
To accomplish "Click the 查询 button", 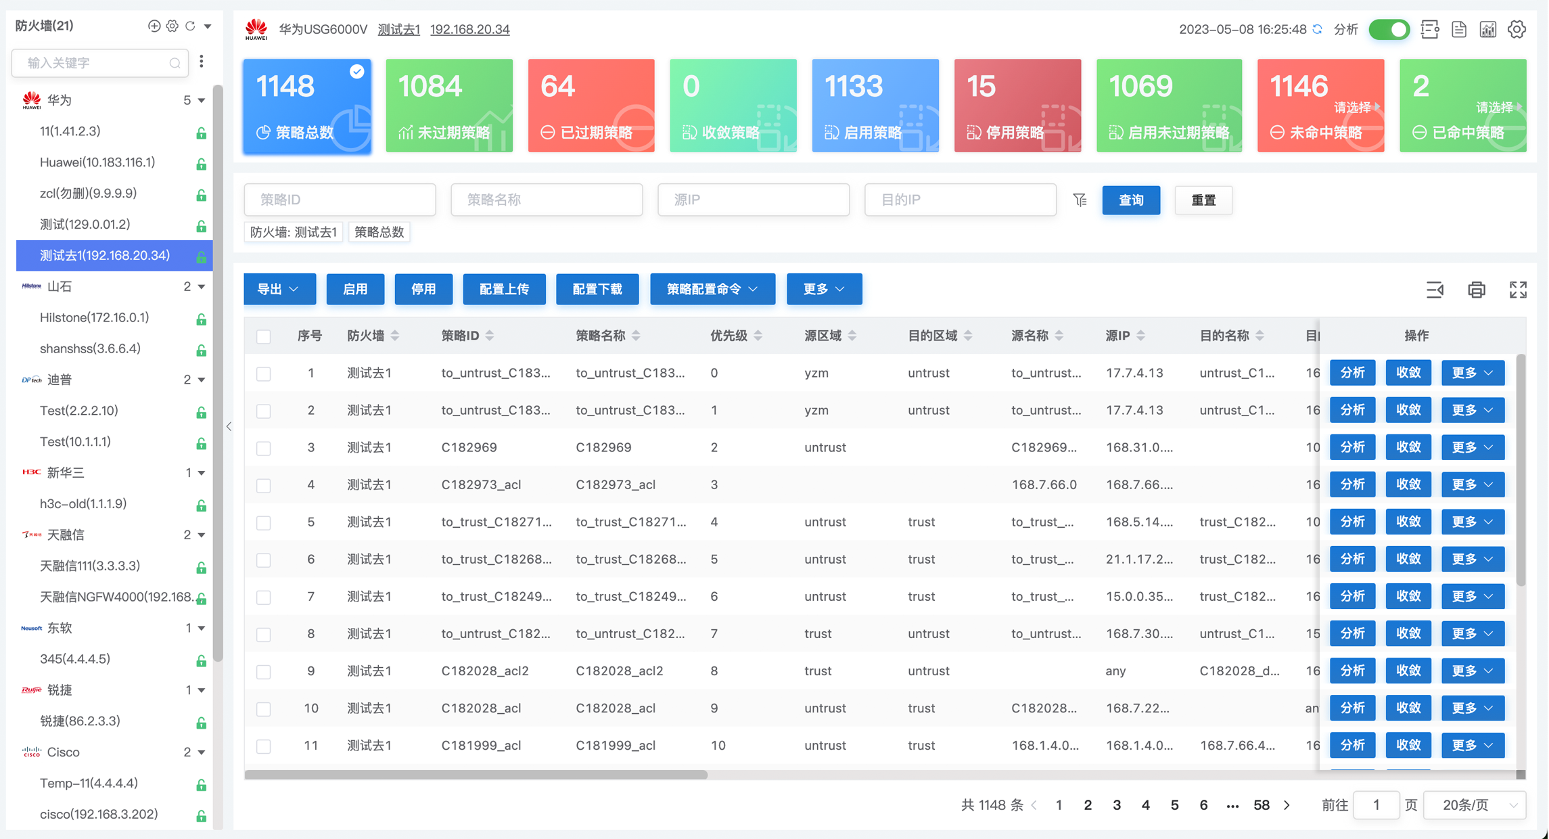I will pyautogui.click(x=1131, y=200).
